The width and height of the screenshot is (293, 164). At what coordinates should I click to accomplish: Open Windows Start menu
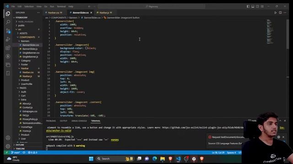[x=91, y=159]
